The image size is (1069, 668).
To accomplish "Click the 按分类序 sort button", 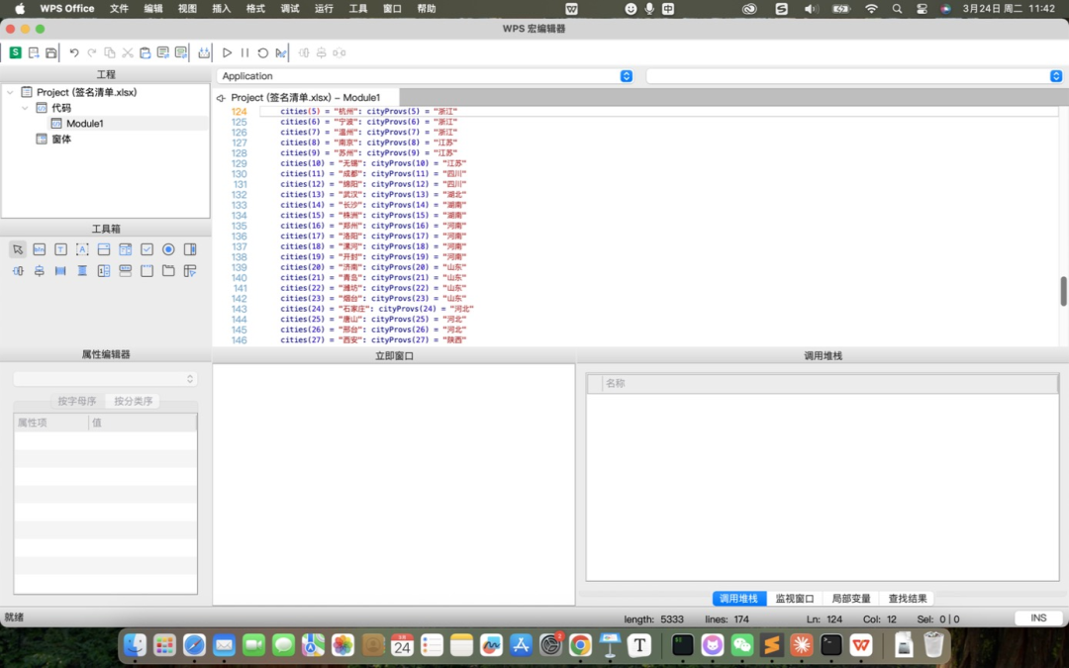I will pos(133,401).
